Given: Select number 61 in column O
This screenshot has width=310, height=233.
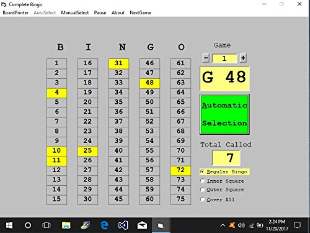Looking at the screenshot, I should tap(180, 63).
